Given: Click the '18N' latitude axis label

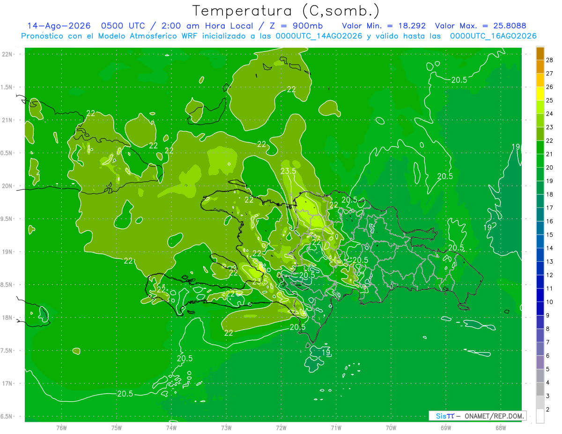Looking at the screenshot, I should (7, 317).
